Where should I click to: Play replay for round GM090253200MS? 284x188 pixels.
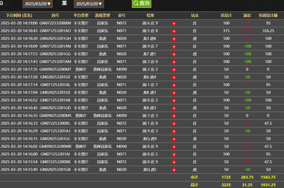click(174, 116)
